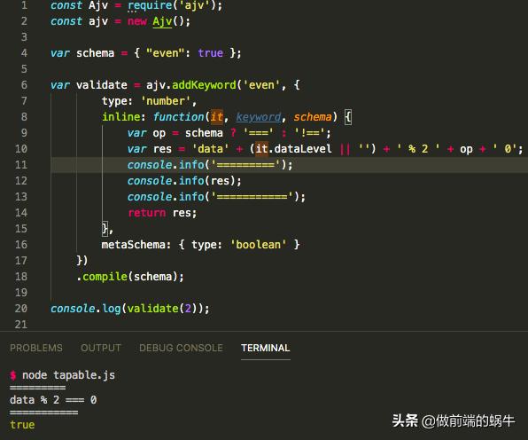
Task: Click the underlined 'keyword' parameter
Action: [259, 117]
